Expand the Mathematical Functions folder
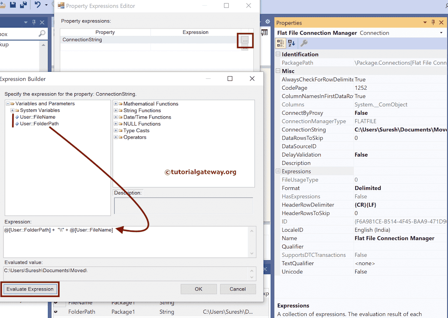The height and width of the screenshot is (318, 448). [x=116, y=104]
